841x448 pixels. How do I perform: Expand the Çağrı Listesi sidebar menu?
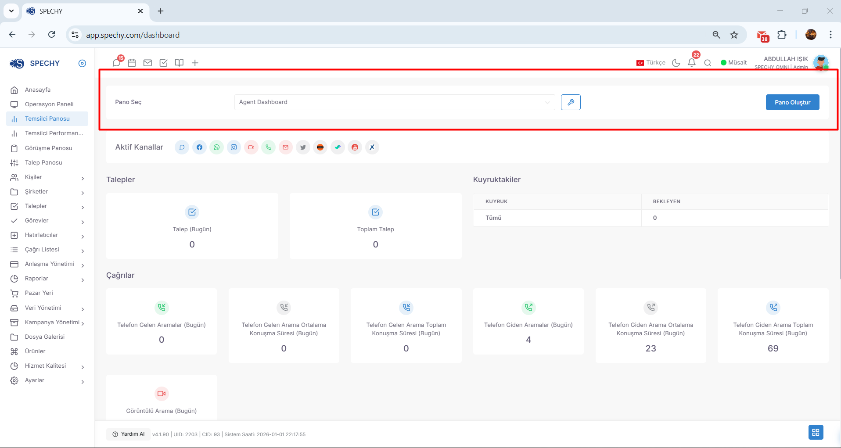[x=47, y=250]
